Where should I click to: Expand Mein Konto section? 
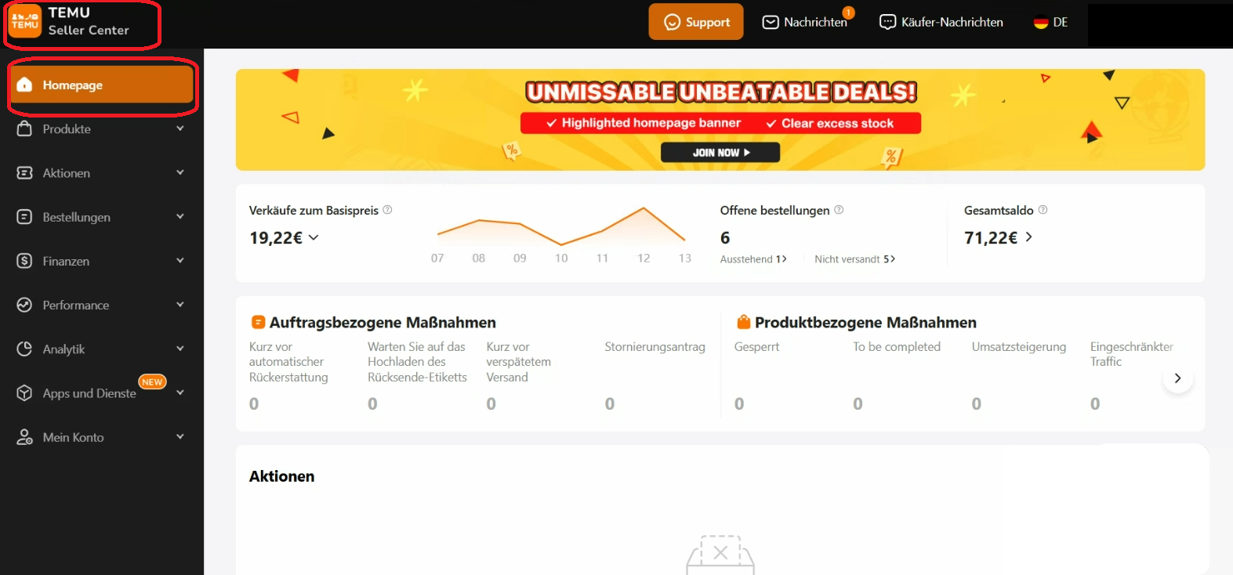[x=180, y=437]
